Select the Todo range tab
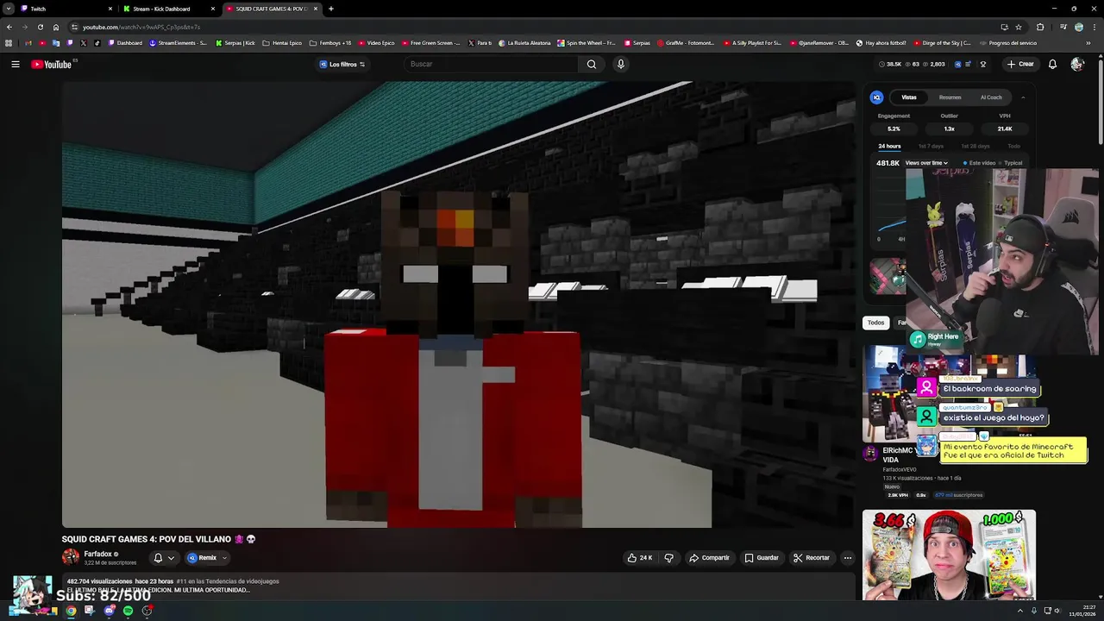The width and height of the screenshot is (1104, 621). (x=1014, y=146)
